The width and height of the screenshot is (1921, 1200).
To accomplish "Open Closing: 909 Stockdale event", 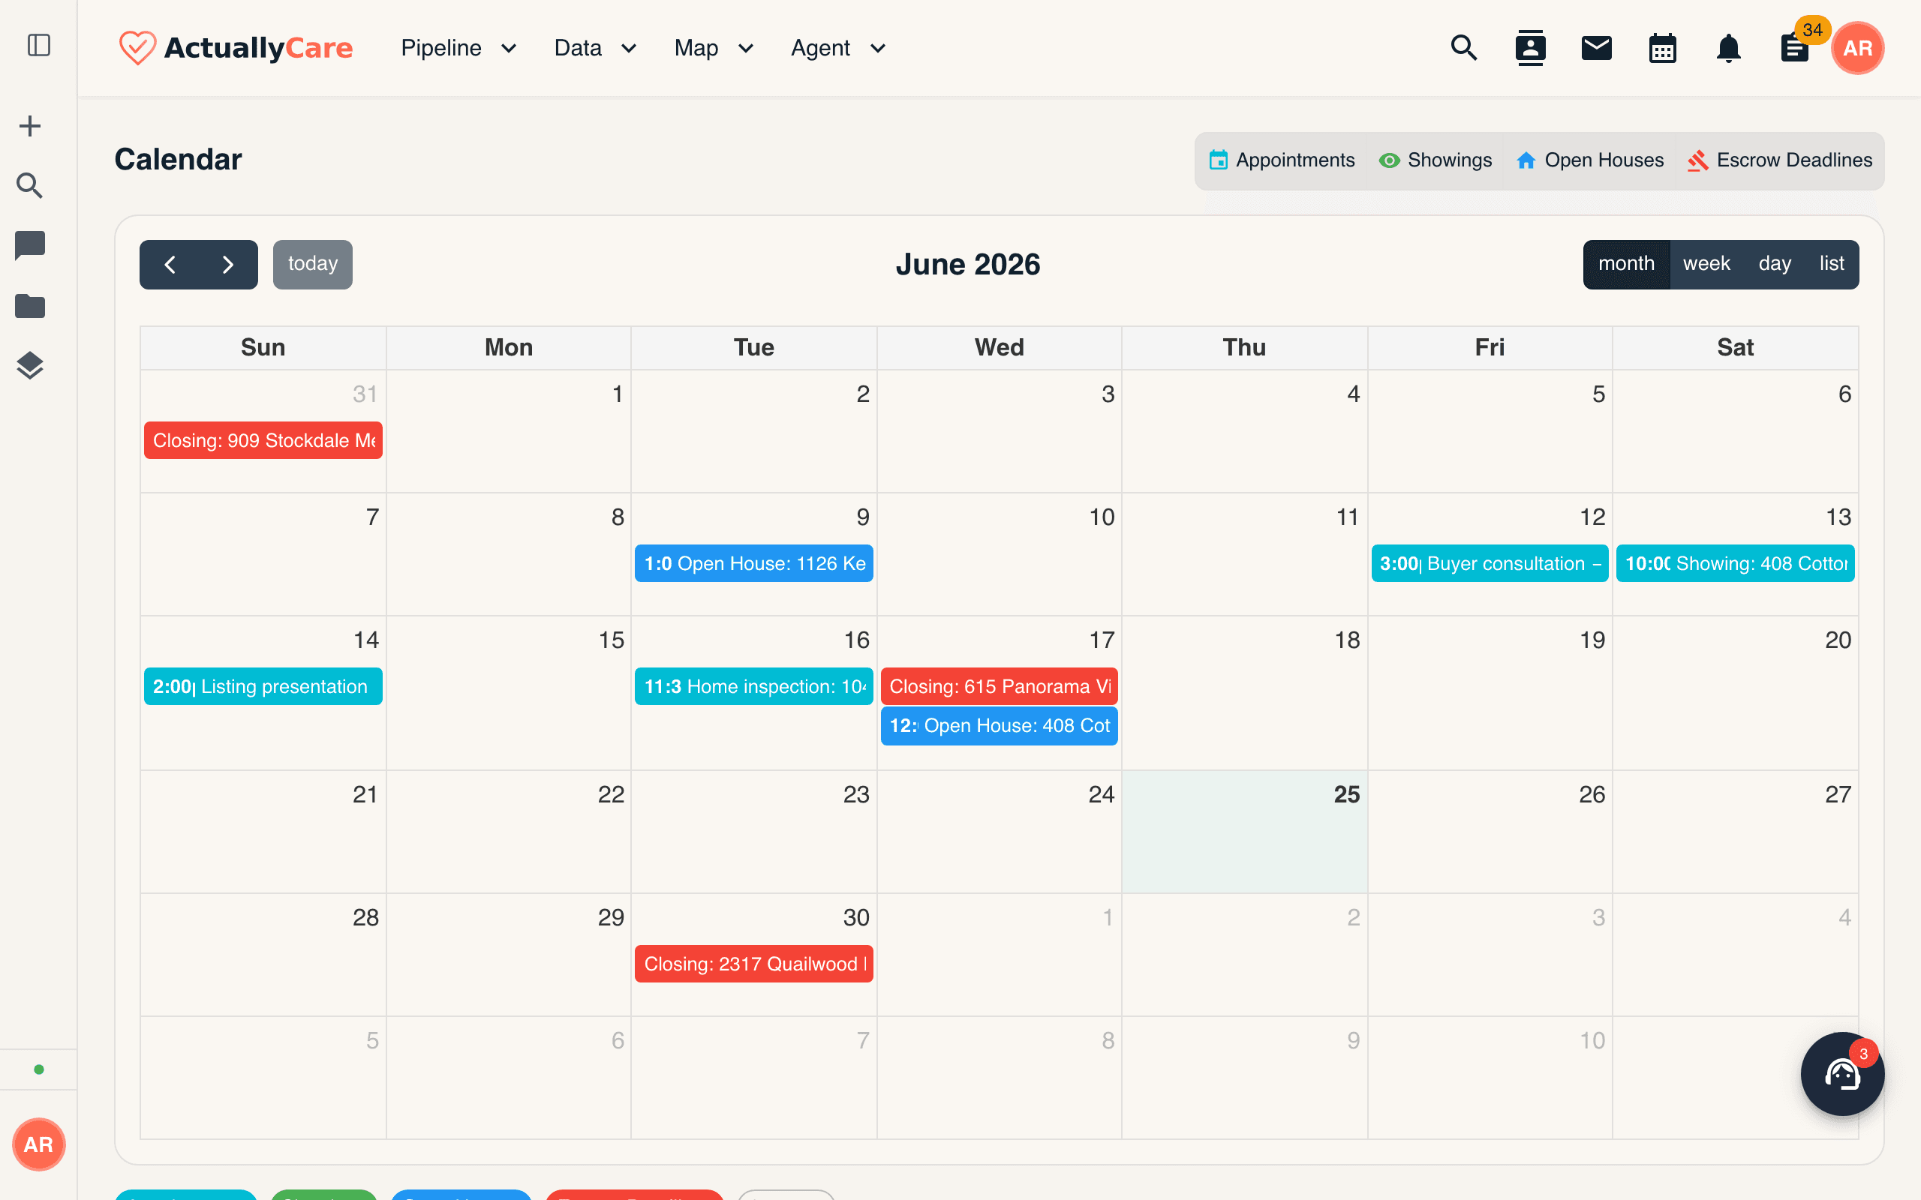I will [263, 440].
